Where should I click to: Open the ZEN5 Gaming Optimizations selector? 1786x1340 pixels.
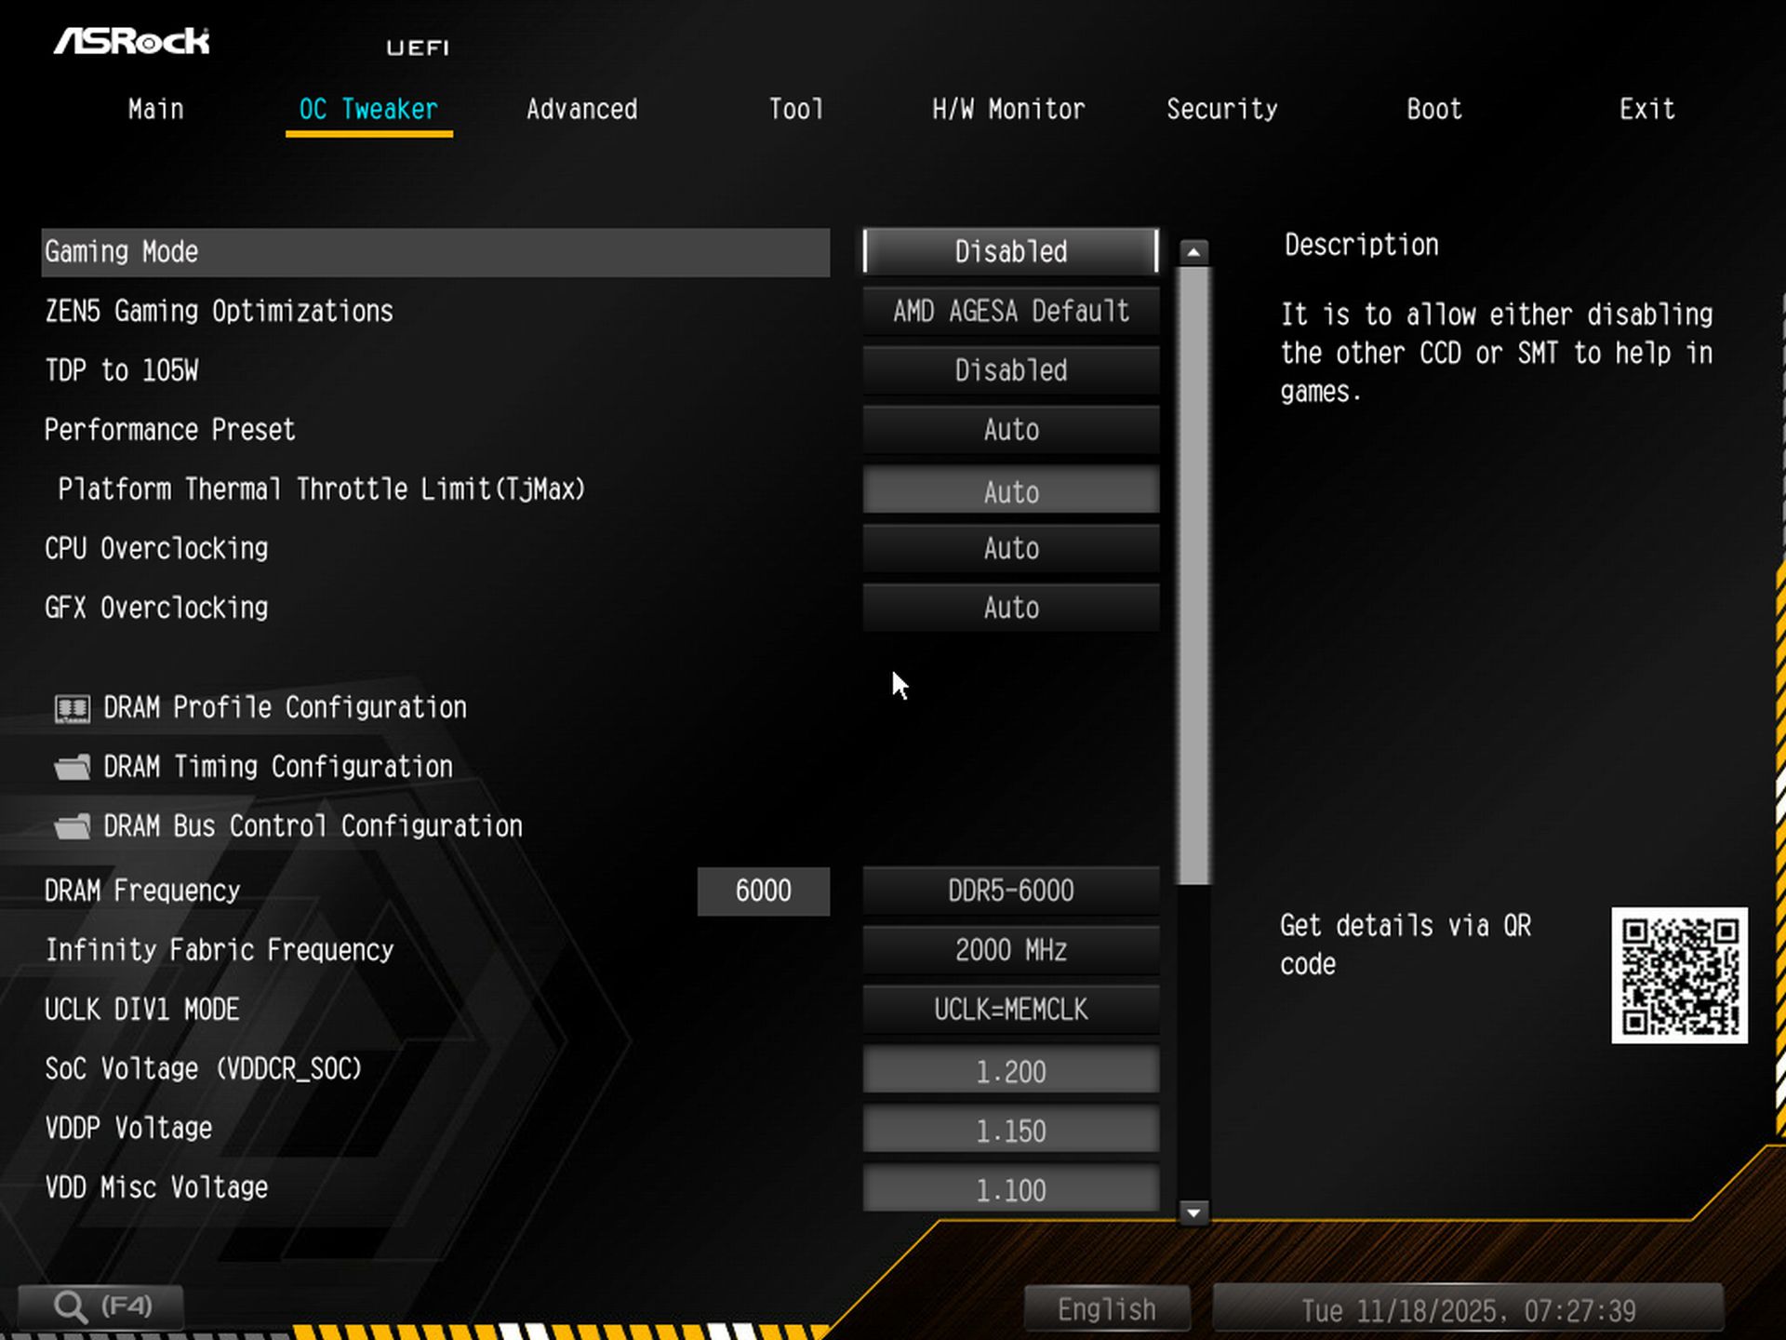coord(1010,311)
